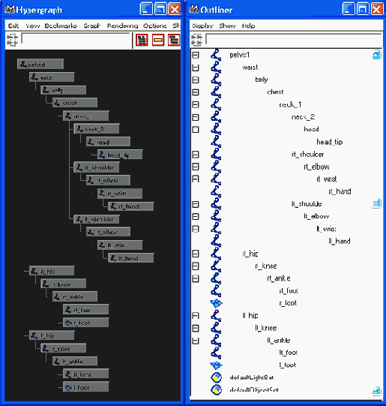Close the Outliner window
Screen dimensions: 386x406
click(x=377, y=9)
